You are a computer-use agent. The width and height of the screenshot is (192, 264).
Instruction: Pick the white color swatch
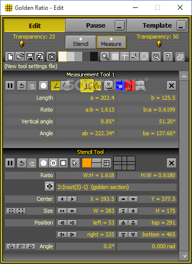pos(63,57)
